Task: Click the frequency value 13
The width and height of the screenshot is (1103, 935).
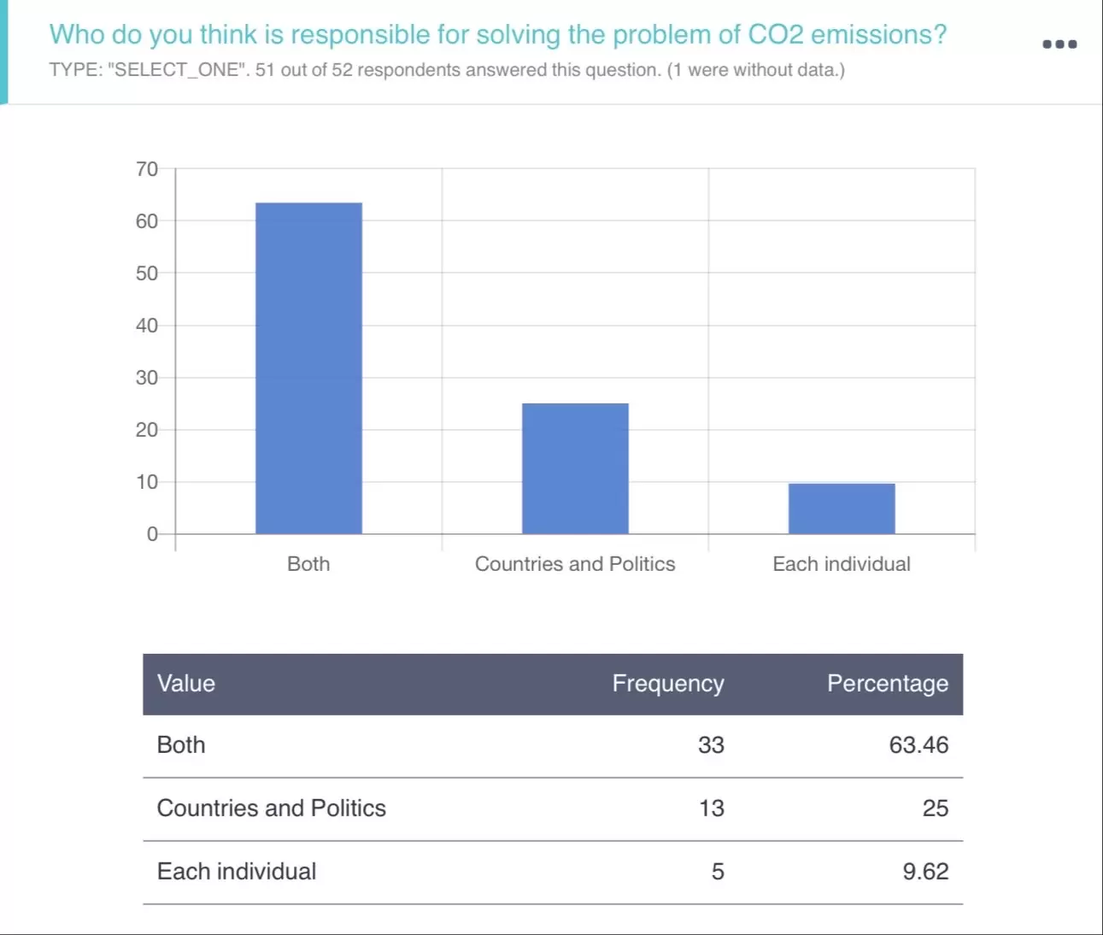Action: tap(711, 809)
